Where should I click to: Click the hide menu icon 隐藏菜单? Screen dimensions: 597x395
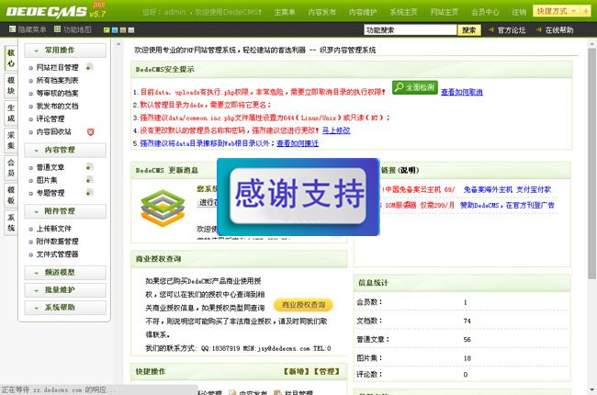[13, 29]
